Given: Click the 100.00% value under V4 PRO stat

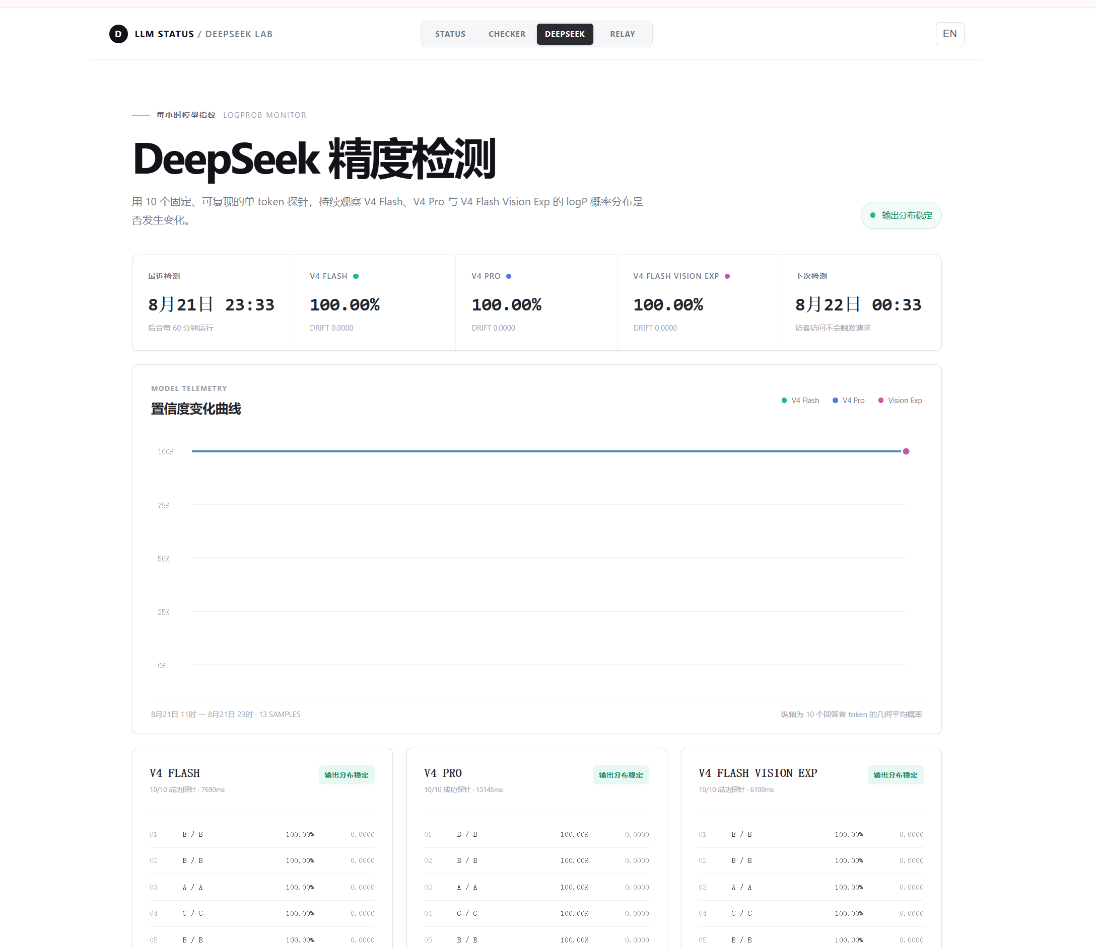Looking at the screenshot, I should pos(507,304).
